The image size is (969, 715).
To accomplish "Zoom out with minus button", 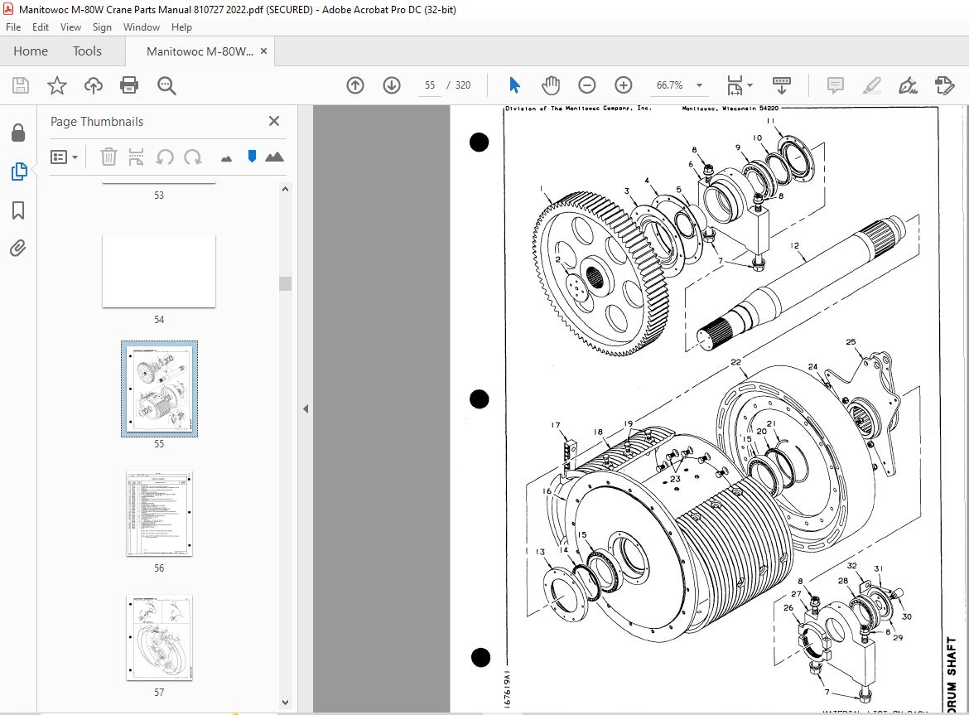I will tap(587, 85).
